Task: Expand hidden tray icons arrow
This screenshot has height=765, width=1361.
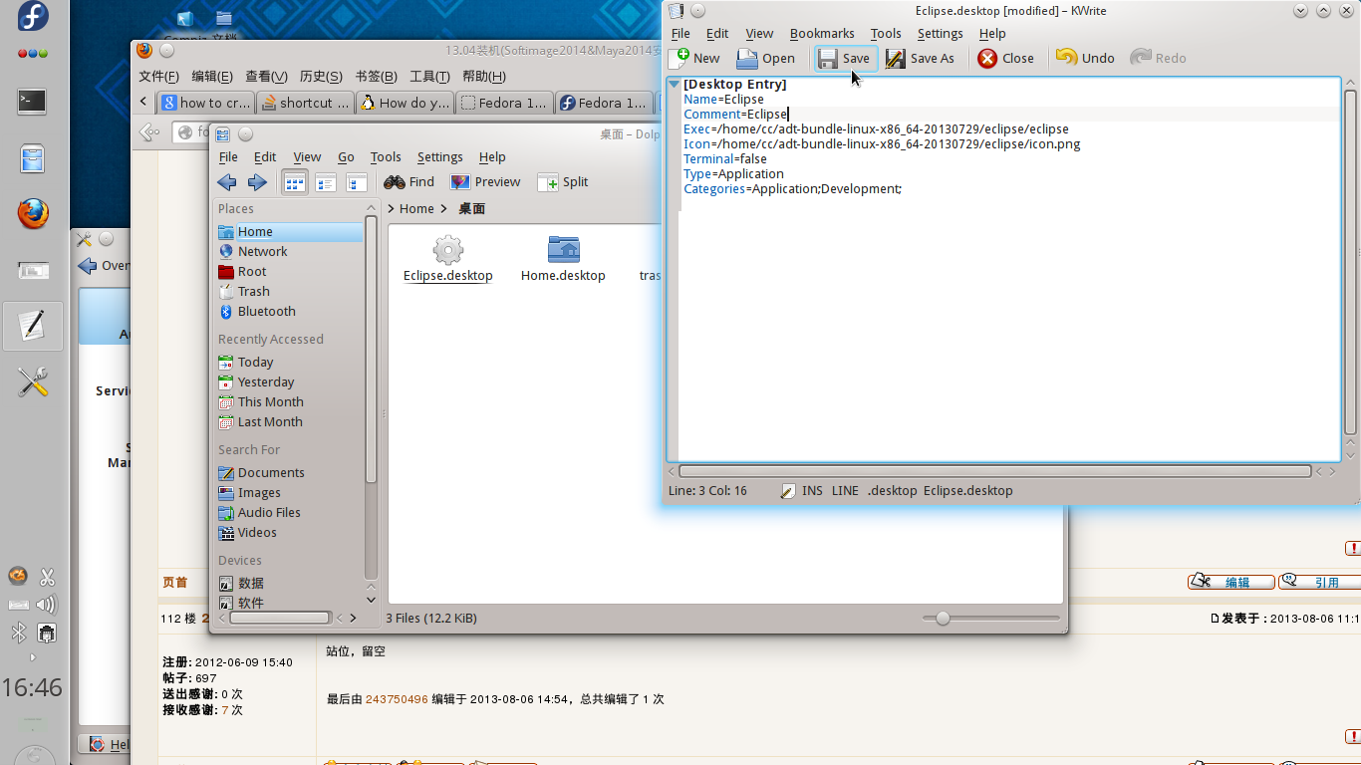Action: pyautogui.click(x=33, y=657)
